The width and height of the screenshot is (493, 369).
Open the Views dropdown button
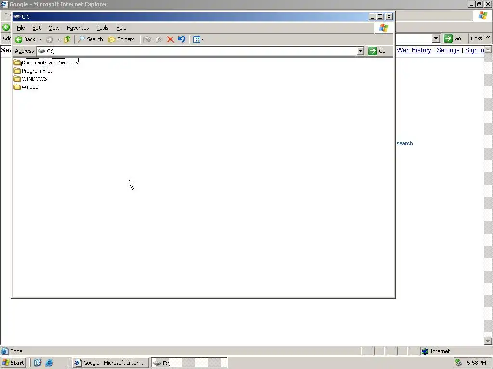[x=198, y=39]
